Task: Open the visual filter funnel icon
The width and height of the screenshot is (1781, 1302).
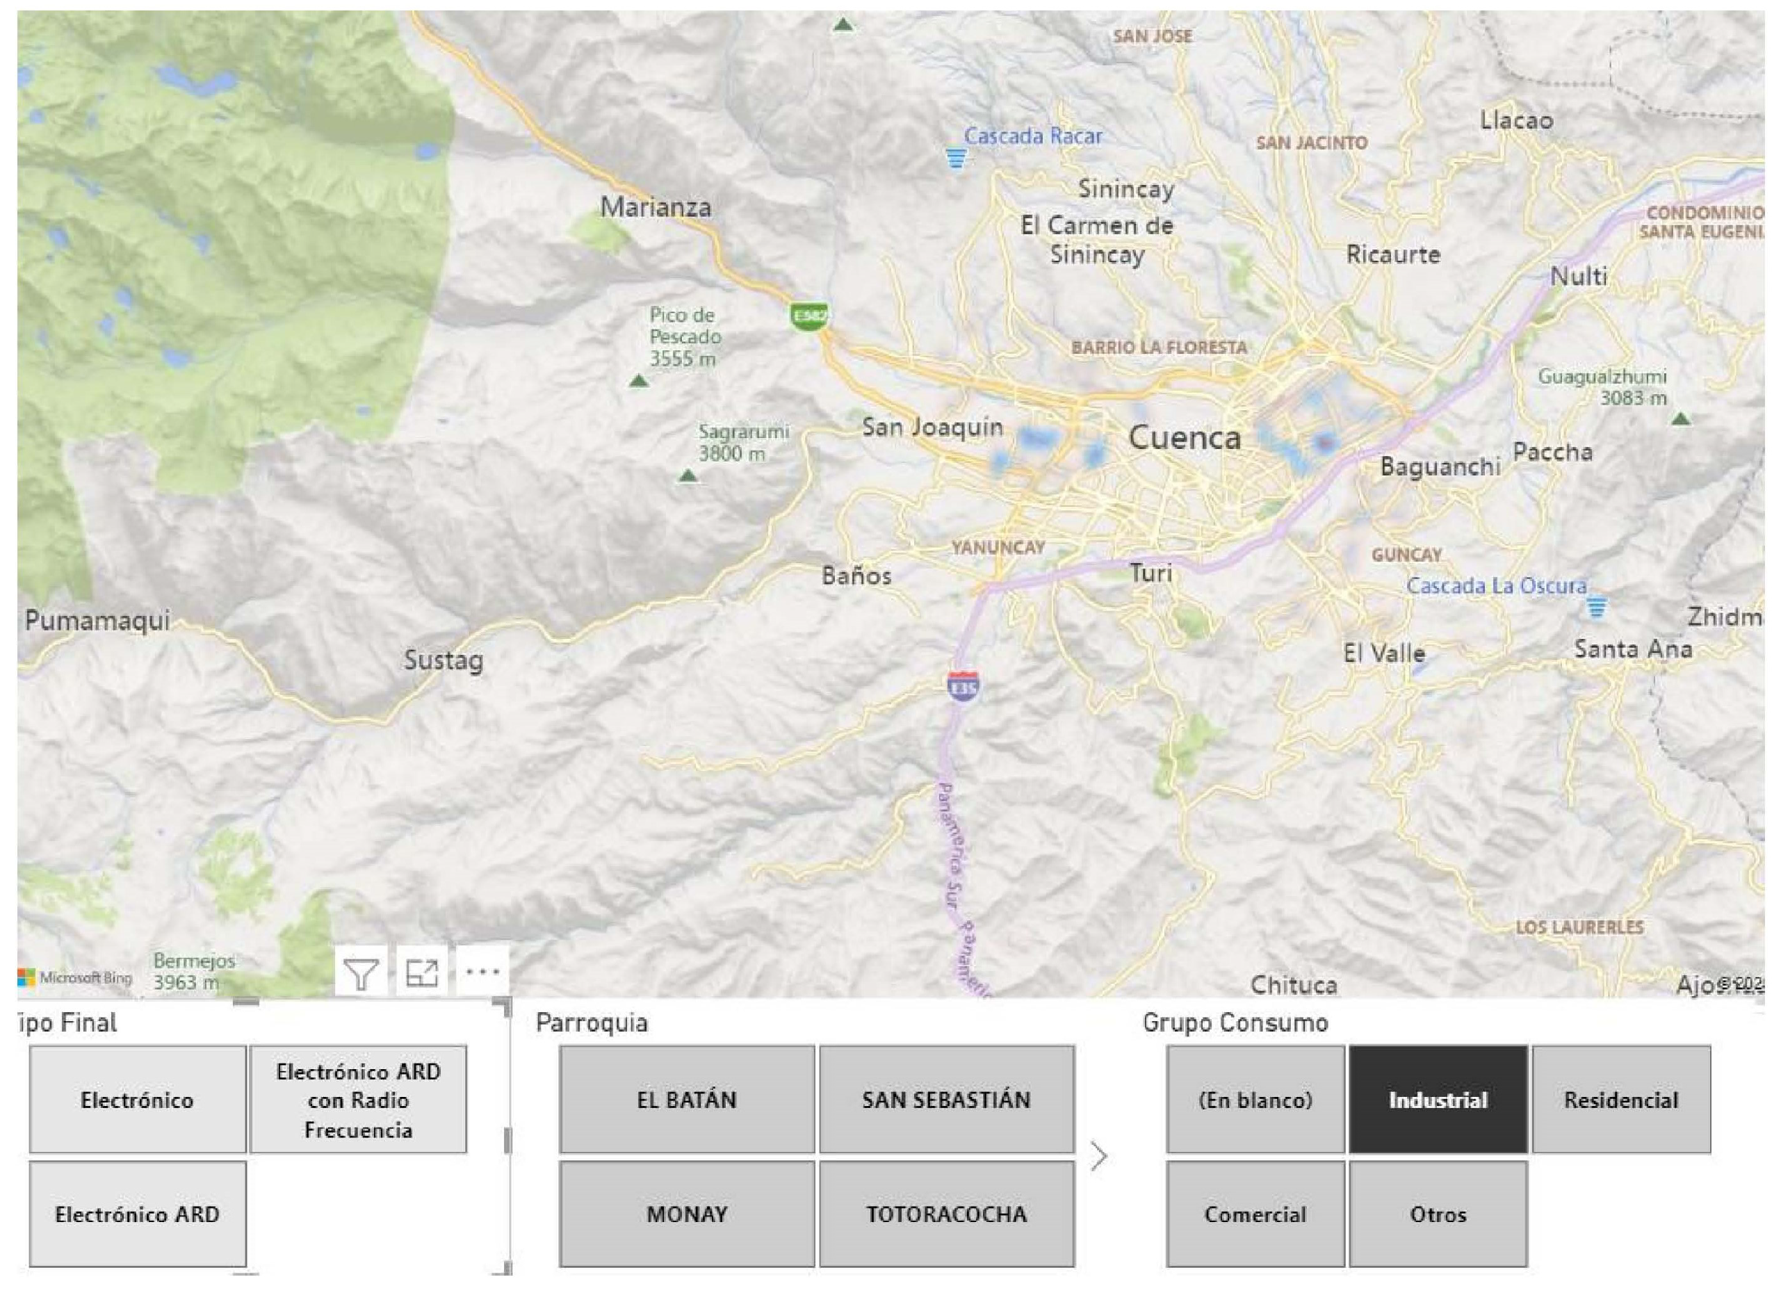Action: pos(361,974)
